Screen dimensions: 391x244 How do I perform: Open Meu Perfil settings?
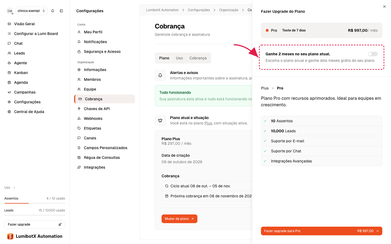105,32
